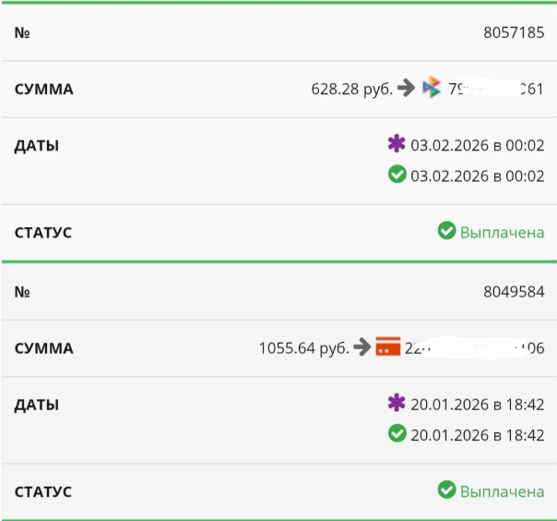
Task: Click arrow after 1055.64 руб. amount
Action: [362, 348]
